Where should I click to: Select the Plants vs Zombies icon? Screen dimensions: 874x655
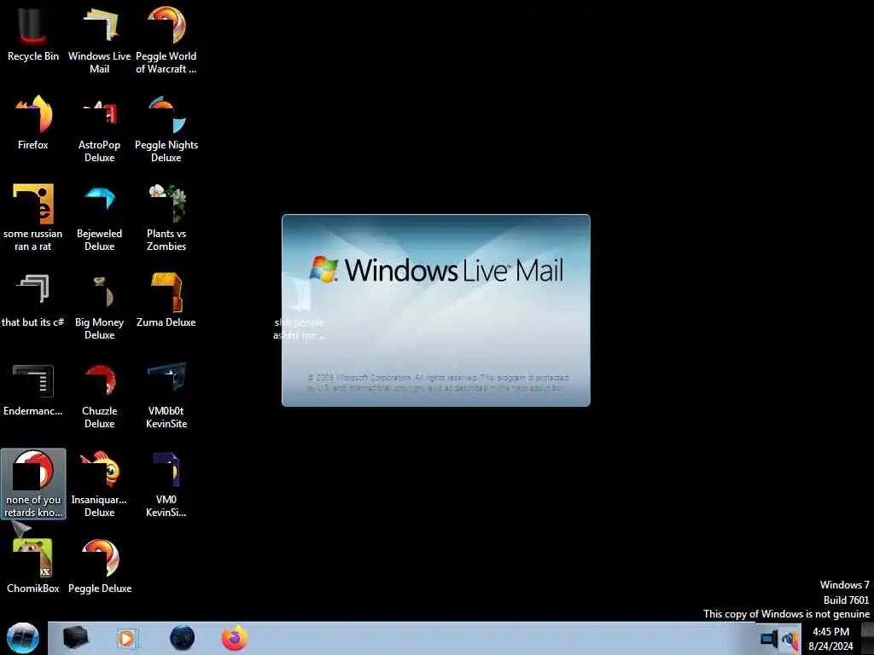pyautogui.click(x=166, y=217)
